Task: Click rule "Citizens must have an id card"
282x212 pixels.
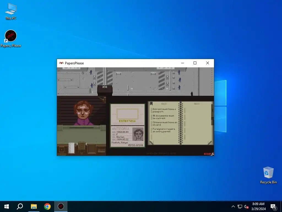Action: point(165,123)
